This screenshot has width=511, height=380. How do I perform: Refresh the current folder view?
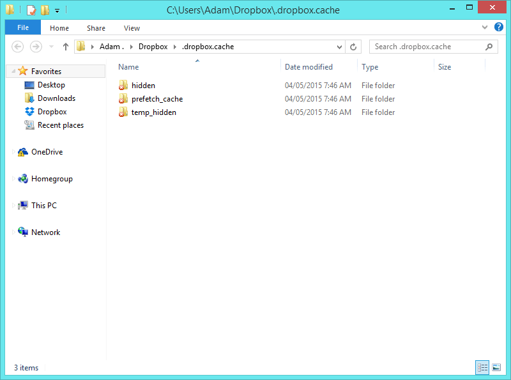(353, 47)
